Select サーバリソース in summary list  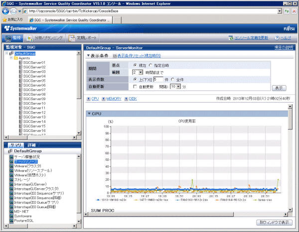(26, 161)
